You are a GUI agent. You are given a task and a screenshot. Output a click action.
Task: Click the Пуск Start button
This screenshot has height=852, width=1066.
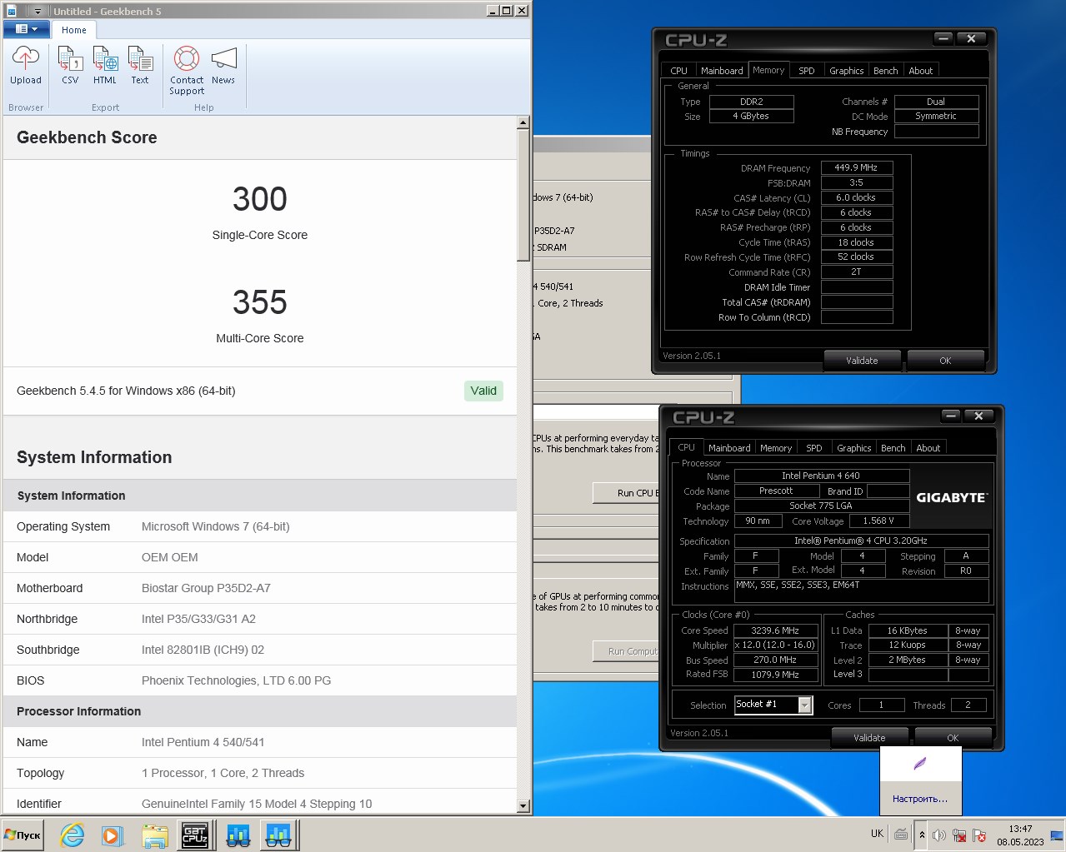pyautogui.click(x=23, y=835)
